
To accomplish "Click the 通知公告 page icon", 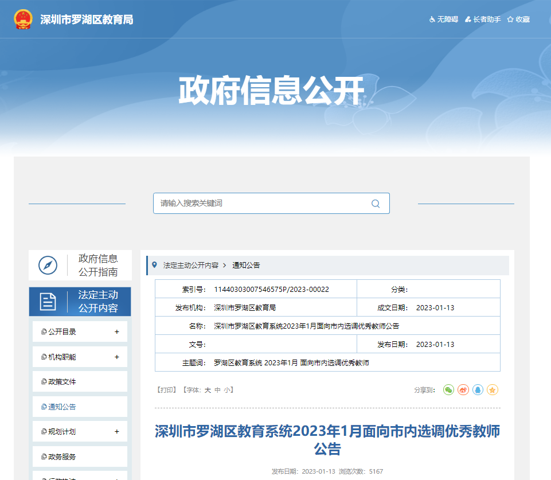I will pos(44,407).
